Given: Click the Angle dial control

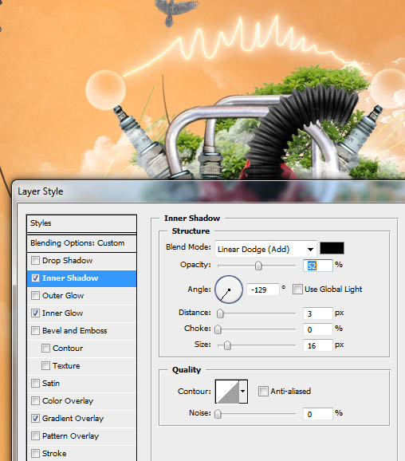Looking at the screenshot, I should 229,290.
